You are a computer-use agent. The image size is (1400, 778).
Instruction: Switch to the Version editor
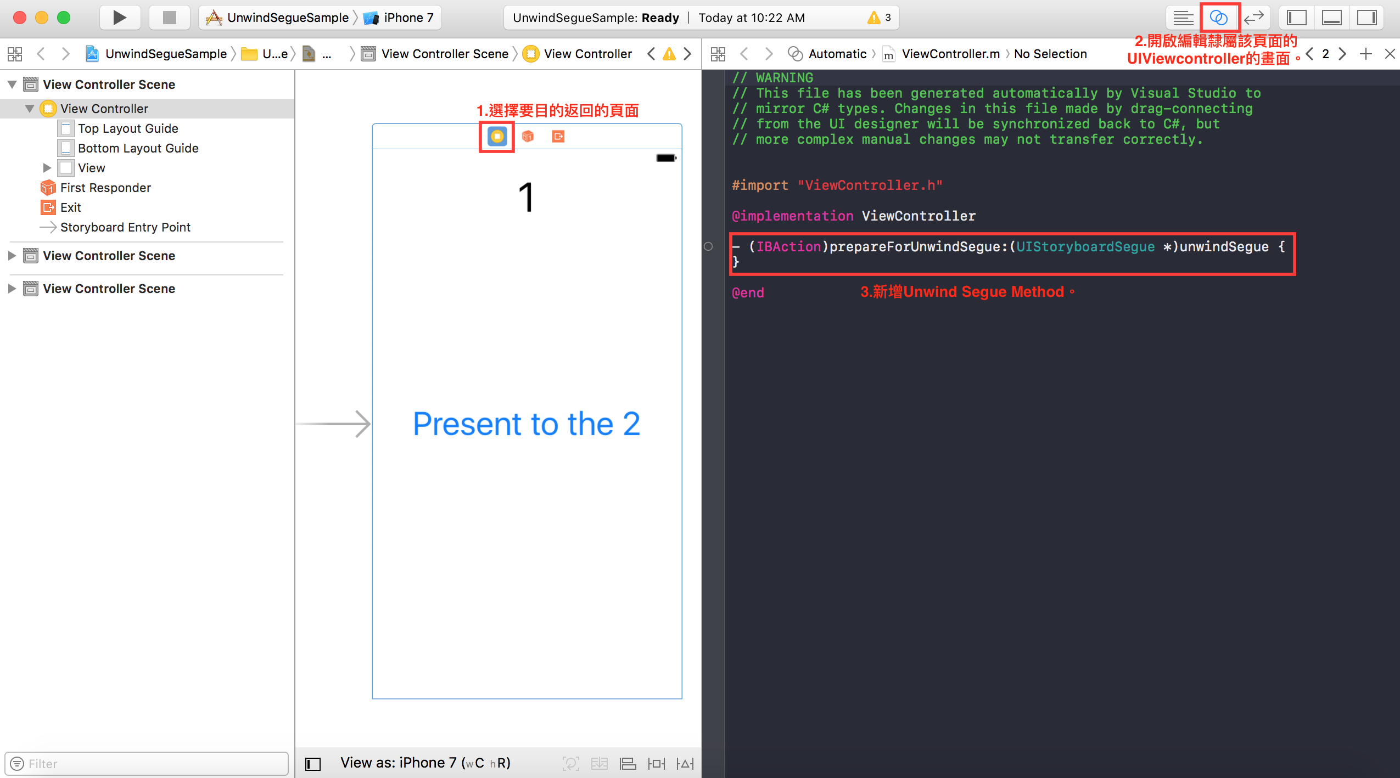click(x=1255, y=18)
